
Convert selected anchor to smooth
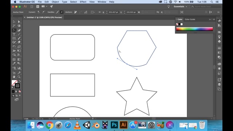coord(44,12)
